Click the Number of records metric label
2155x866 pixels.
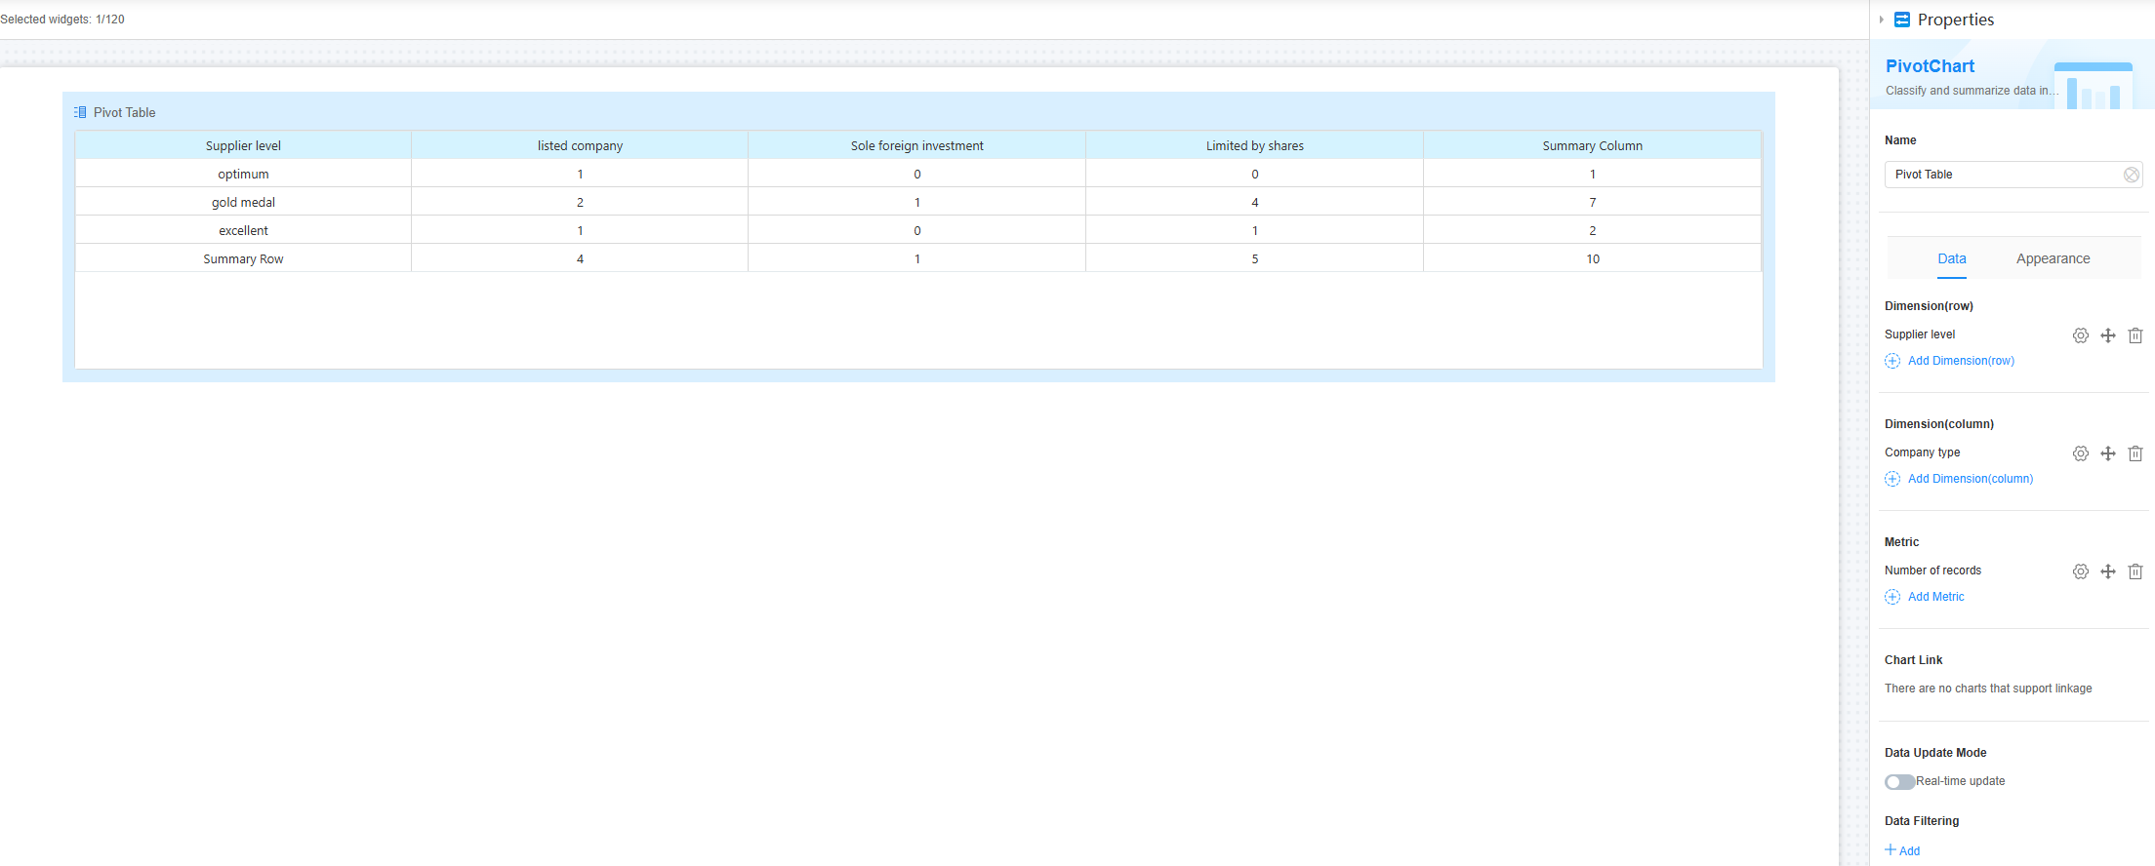point(1932,571)
